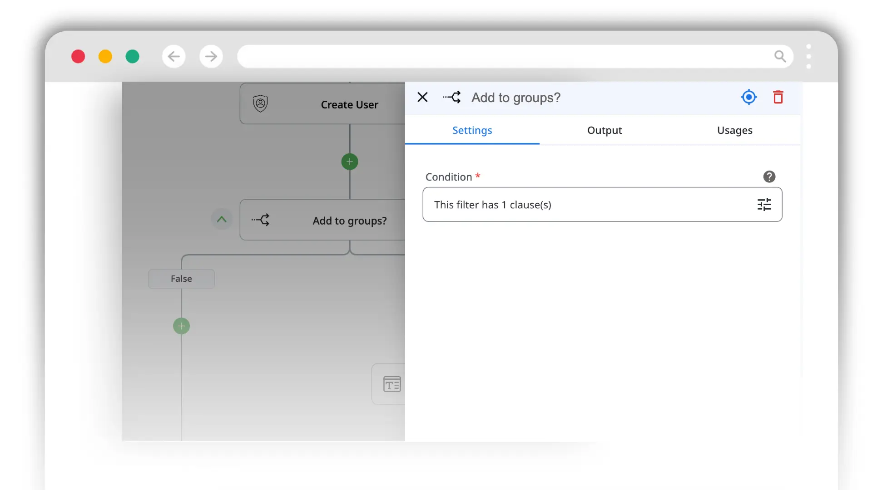Switch to the Settings tab
The height and width of the screenshot is (490, 872).
[472, 130]
